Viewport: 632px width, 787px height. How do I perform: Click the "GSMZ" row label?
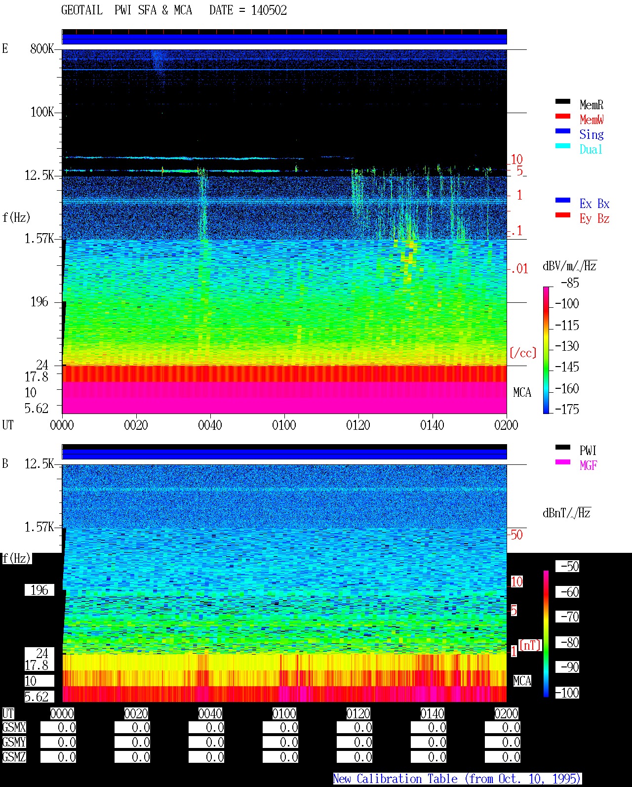[14, 757]
